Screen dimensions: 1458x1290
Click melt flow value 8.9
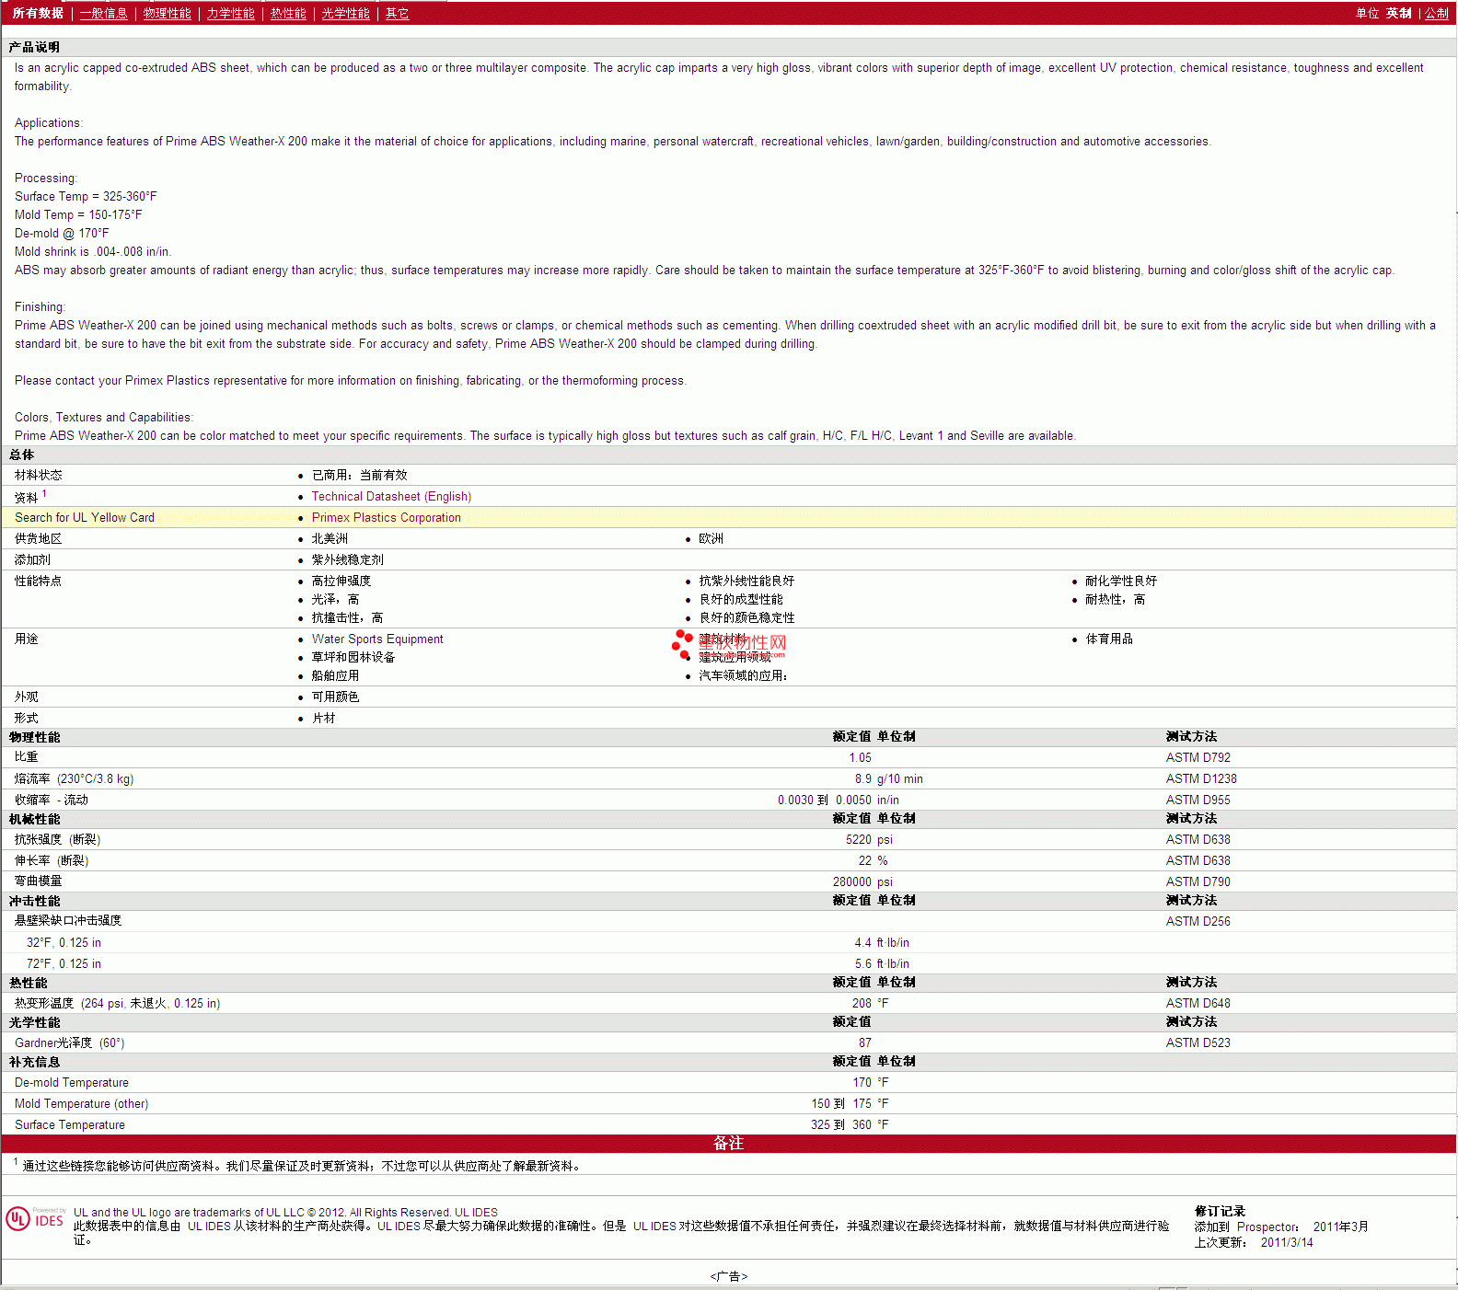click(x=862, y=778)
